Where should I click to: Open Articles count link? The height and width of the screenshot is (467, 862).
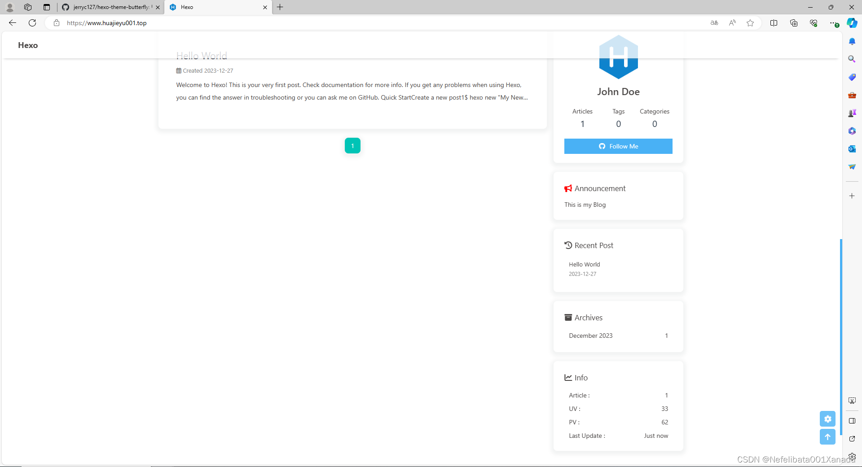(x=582, y=118)
